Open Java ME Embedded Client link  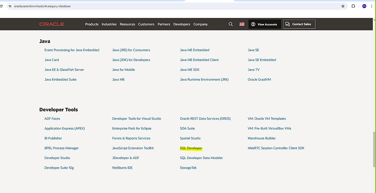(199, 60)
